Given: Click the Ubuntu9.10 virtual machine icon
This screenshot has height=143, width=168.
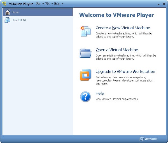Looking at the screenshot, I should pyautogui.click(x=7, y=20).
